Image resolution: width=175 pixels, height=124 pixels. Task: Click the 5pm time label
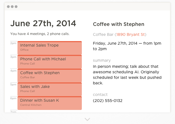[13, 84]
